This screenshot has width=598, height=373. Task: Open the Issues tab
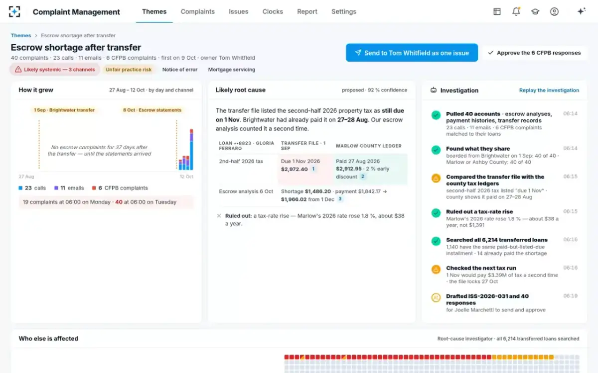tap(239, 11)
